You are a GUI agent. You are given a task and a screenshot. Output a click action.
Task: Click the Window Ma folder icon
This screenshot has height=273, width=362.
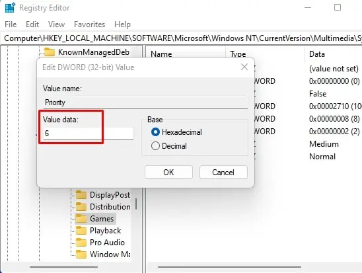pos(81,254)
